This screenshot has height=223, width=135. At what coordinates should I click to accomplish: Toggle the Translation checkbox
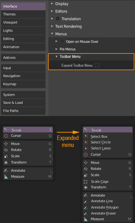[x=58, y=19]
